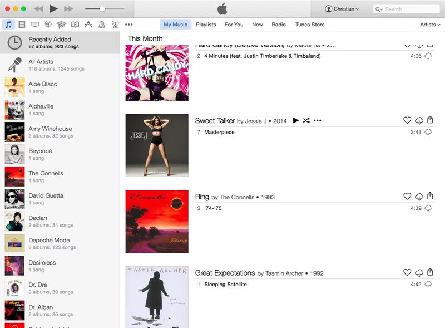Select the '74-'75 track title
445x328 pixels.
pos(213,208)
